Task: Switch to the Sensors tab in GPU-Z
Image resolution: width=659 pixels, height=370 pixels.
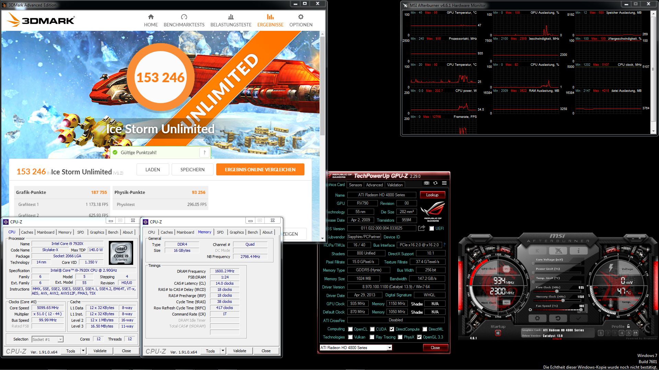Action: pyautogui.click(x=355, y=185)
